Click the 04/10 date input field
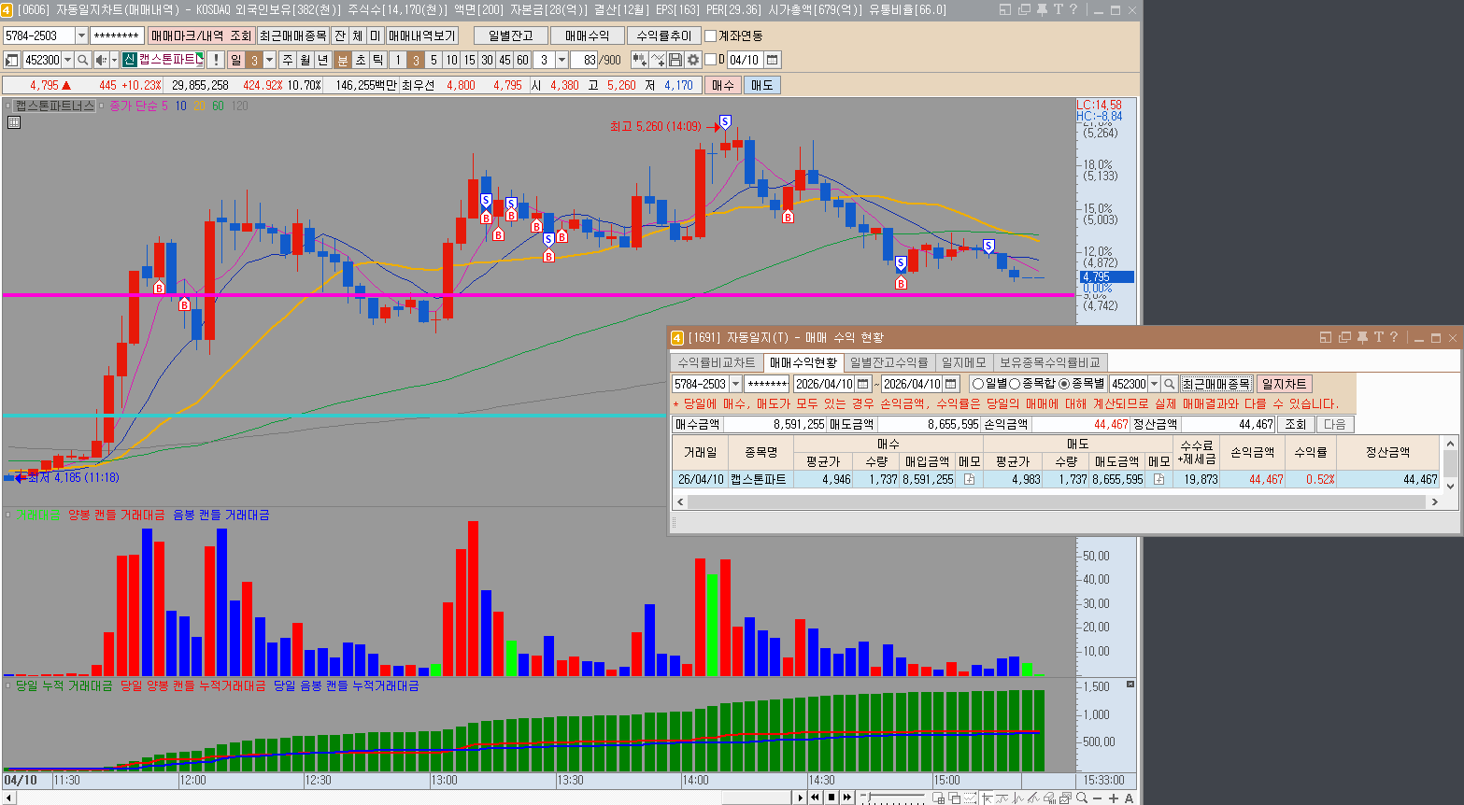The width and height of the screenshot is (1464, 805). point(745,60)
